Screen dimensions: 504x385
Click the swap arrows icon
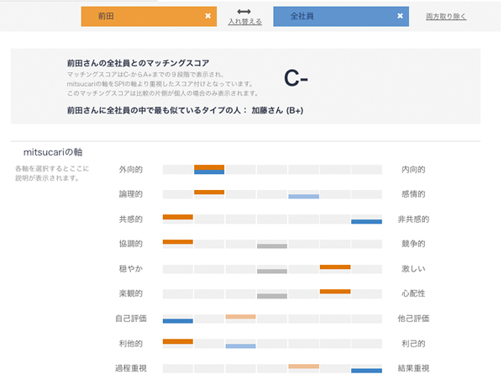[x=244, y=12]
